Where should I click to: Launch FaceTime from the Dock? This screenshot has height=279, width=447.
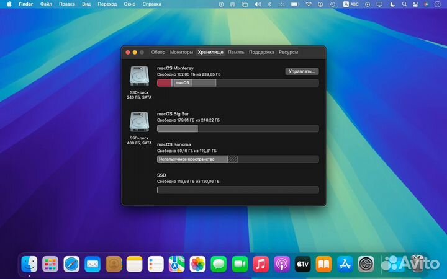click(240, 264)
